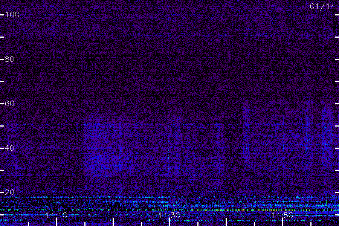Click the 80 frequency axis label

(10, 59)
